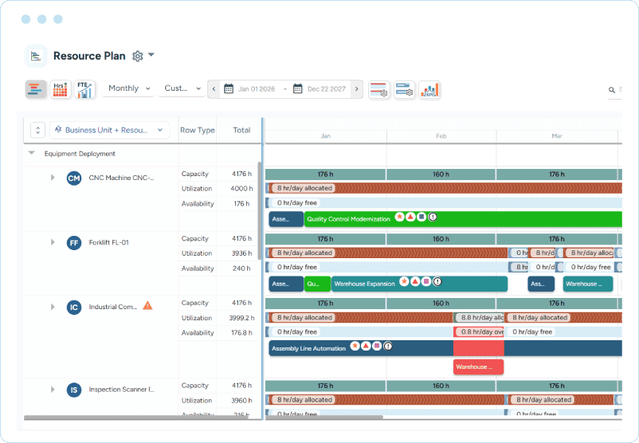Switch to the Hrs heatmap view
Viewport: 639px width, 443px height.
click(x=61, y=89)
